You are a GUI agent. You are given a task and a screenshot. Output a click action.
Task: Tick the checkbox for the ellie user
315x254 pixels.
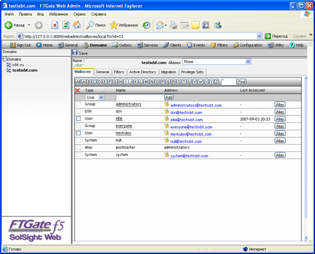(x=78, y=119)
